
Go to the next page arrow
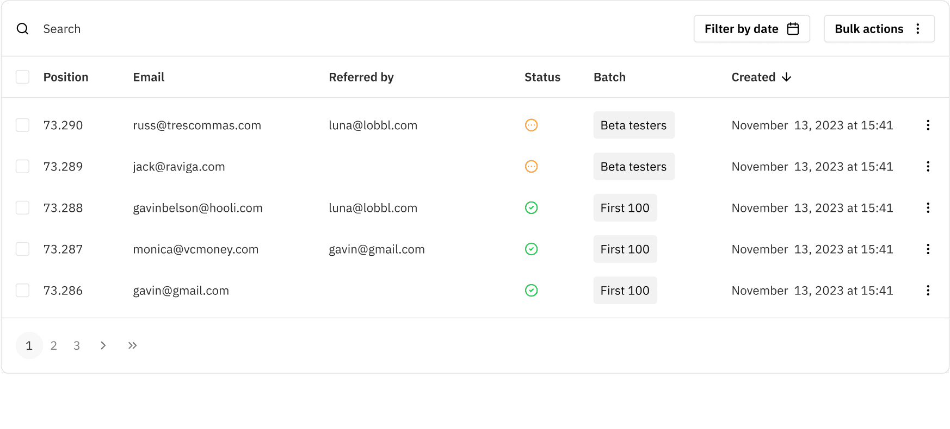(103, 345)
